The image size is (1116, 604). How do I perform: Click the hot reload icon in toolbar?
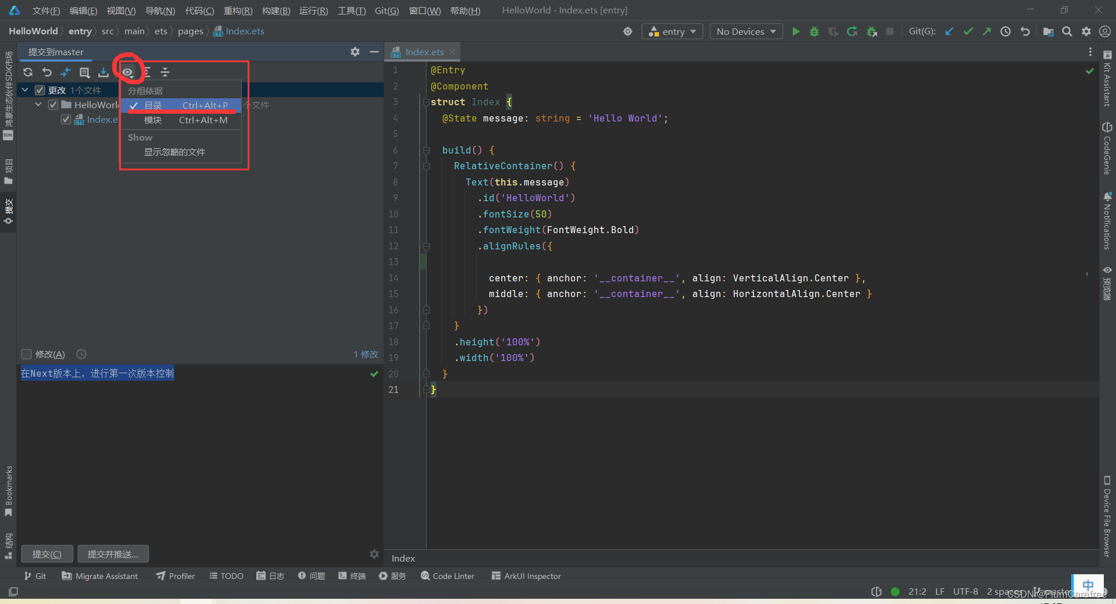pos(852,31)
